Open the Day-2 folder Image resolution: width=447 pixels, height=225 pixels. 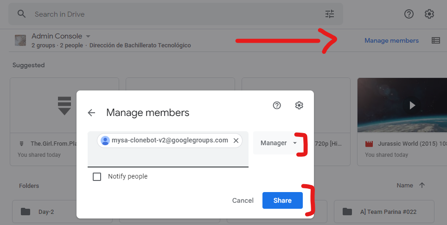pyautogui.click(x=62, y=212)
